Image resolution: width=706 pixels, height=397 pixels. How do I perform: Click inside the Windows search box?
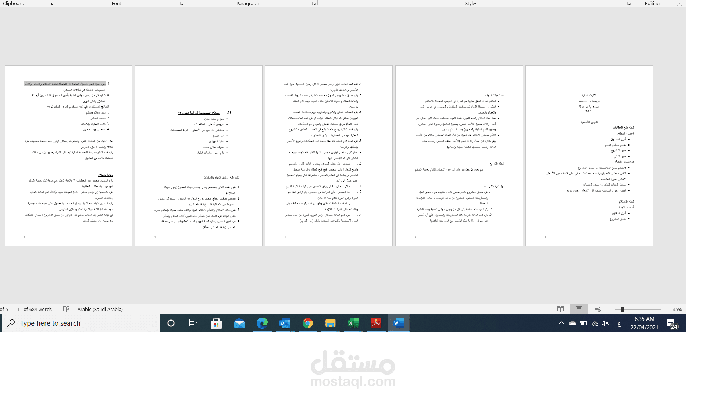pos(81,323)
